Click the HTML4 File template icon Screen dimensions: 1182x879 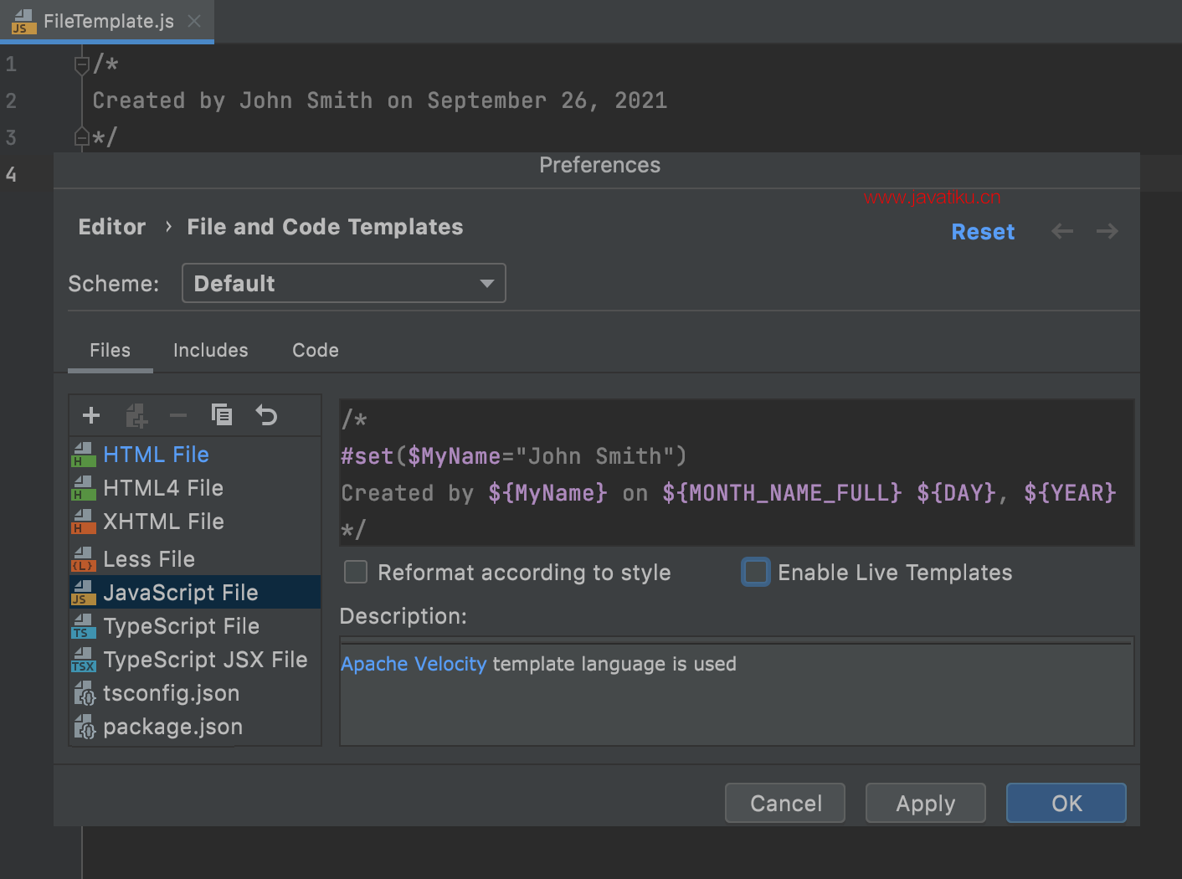click(x=84, y=488)
